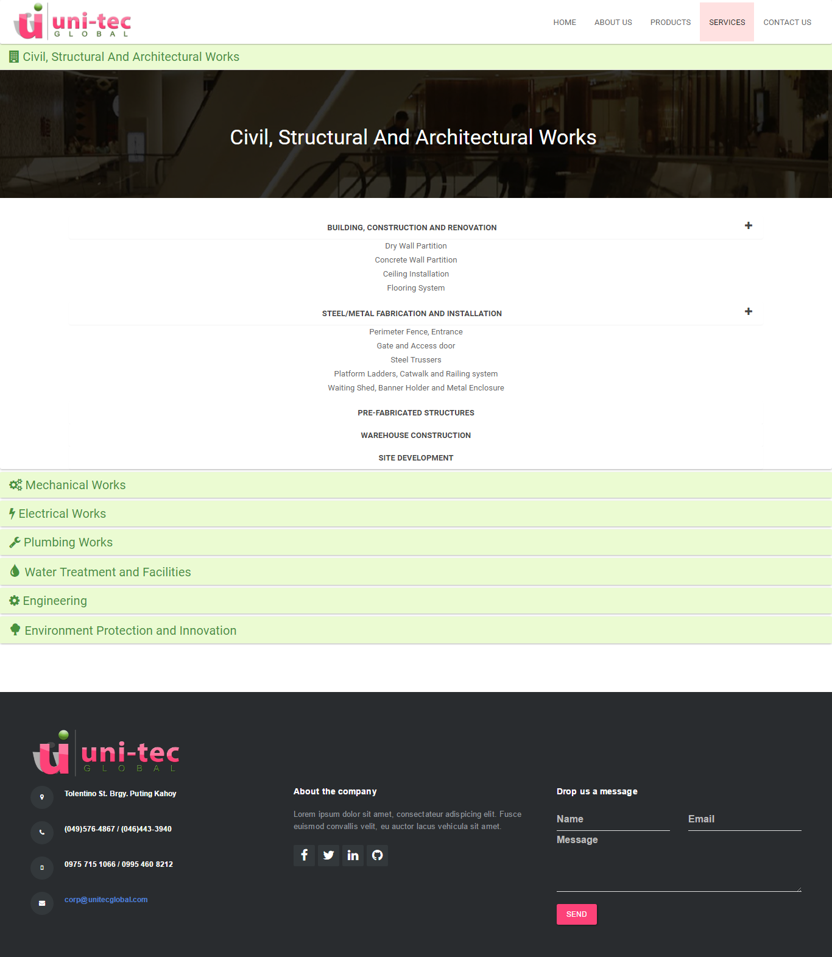Open the PRODUCTS menu item
Screen dimensions: 832x957
pyautogui.click(x=671, y=22)
